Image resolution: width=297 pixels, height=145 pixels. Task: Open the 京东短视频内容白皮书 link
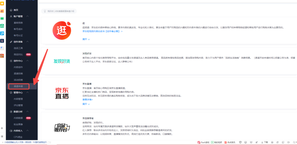click(102, 31)
